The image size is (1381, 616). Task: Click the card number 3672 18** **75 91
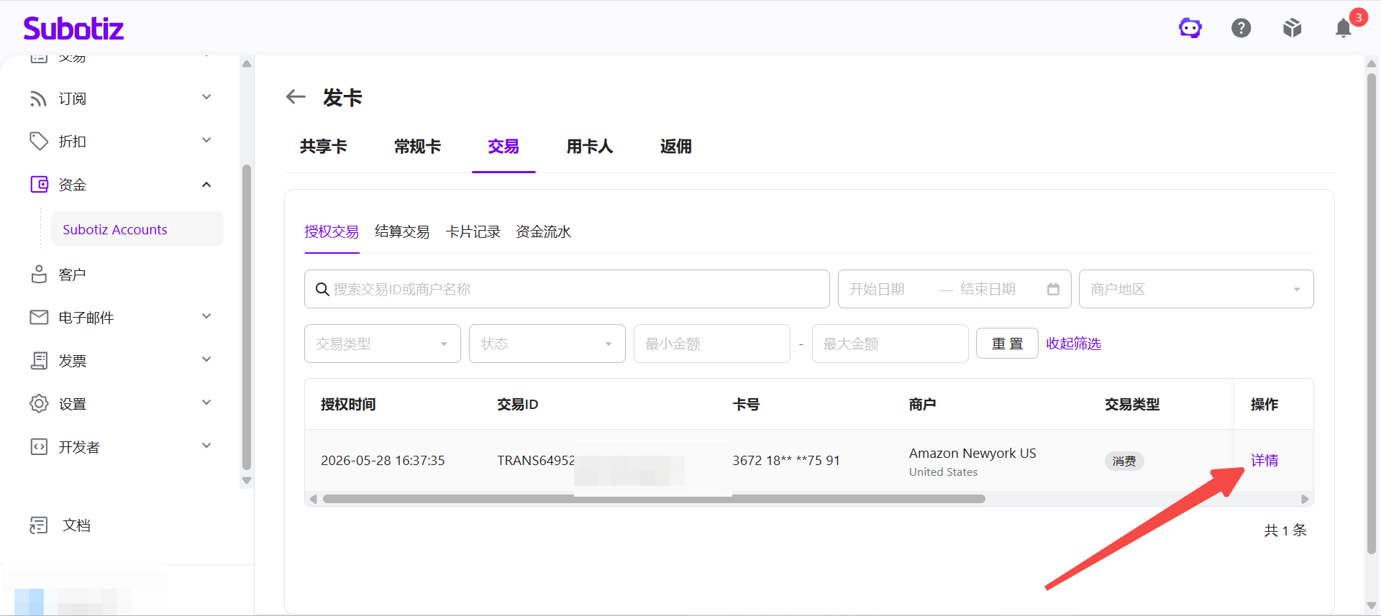click(786, 460)
